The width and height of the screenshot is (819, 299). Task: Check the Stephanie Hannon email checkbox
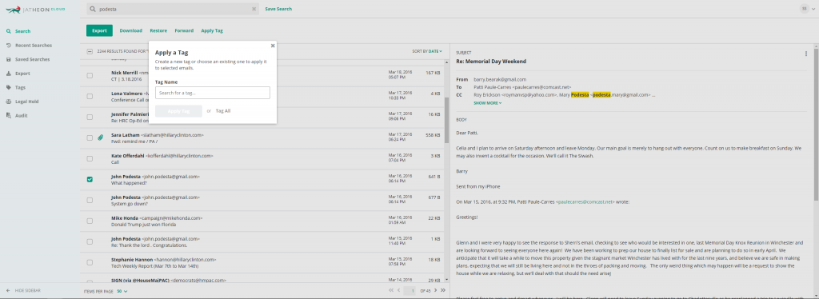pyautogui.click(x=90, y=262)
